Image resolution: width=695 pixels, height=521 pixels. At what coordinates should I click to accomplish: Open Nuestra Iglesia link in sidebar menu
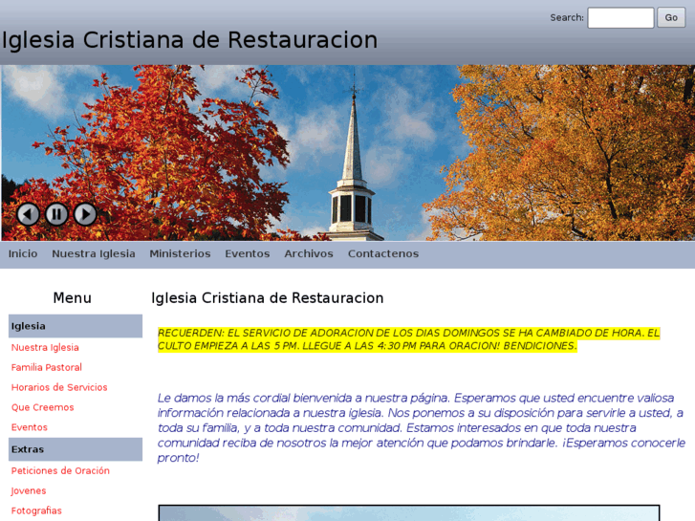(45, 348)
